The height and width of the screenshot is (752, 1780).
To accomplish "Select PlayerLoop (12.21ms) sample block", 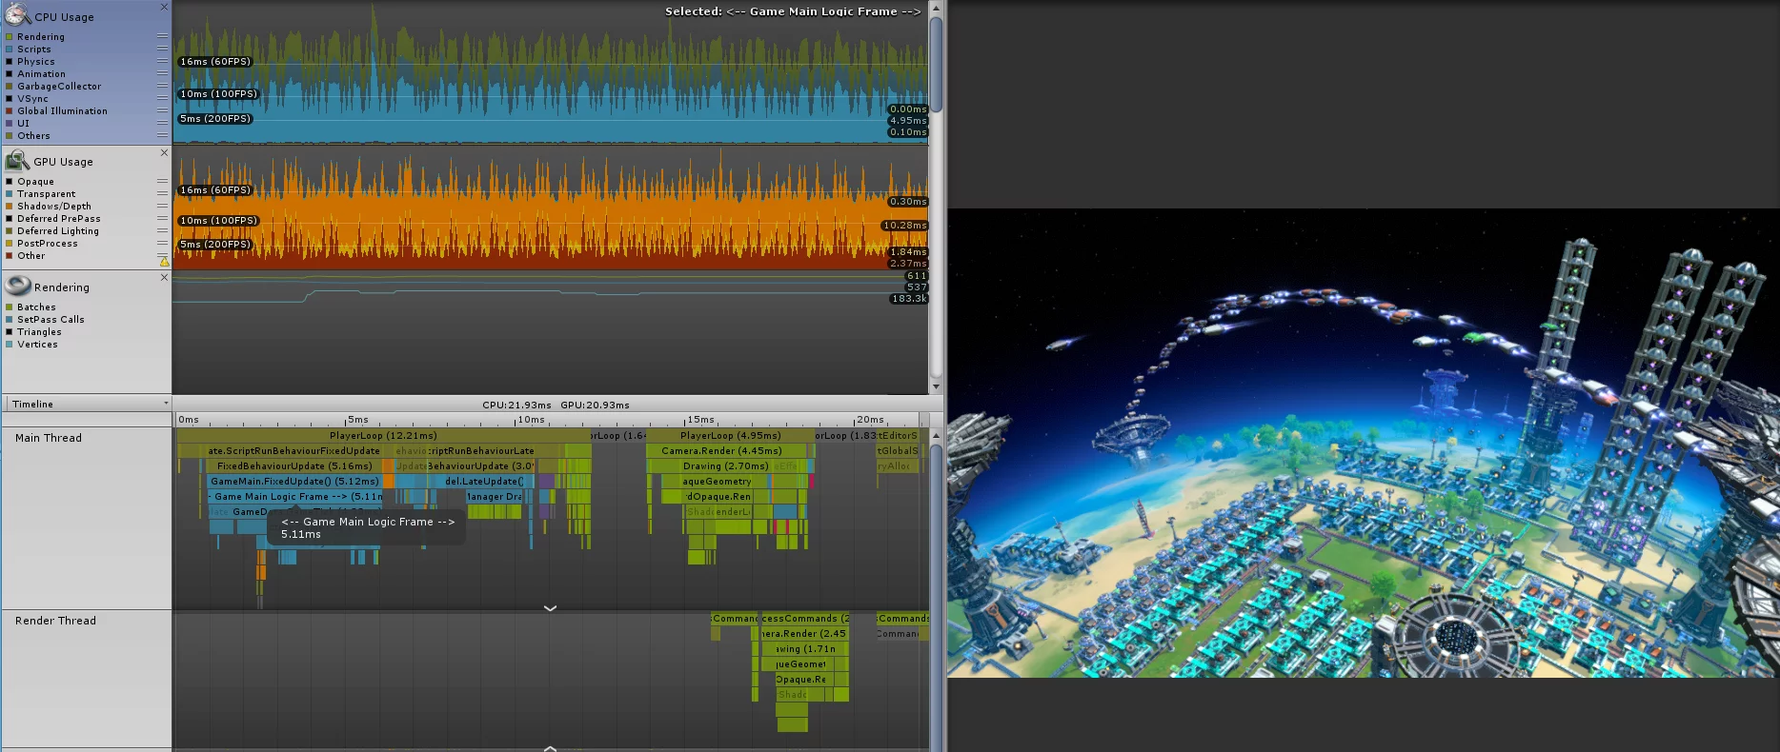I will pos(383,436).
